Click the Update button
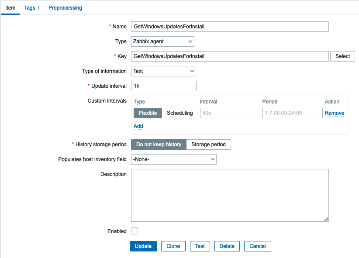This screenshot has width=359, height=258. point(143,246)
